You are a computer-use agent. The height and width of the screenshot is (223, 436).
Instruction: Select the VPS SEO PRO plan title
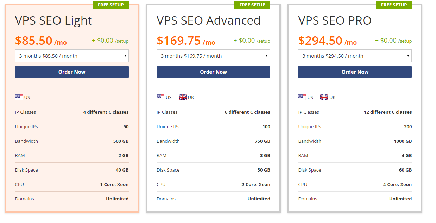[335, 20]
